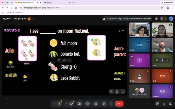Image resolution: width=175 pixels, height=109 pixels.
Task: Switch to the second browser tab
Action: [x=57, y=2]
